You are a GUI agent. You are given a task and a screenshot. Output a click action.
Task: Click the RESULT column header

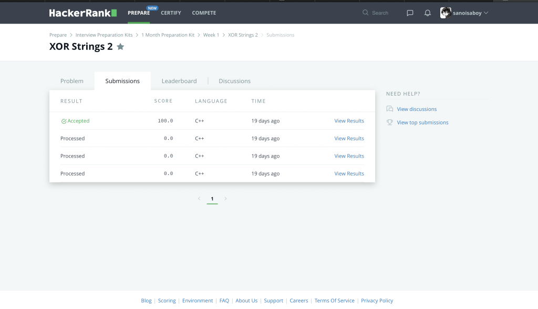[71, 101]
